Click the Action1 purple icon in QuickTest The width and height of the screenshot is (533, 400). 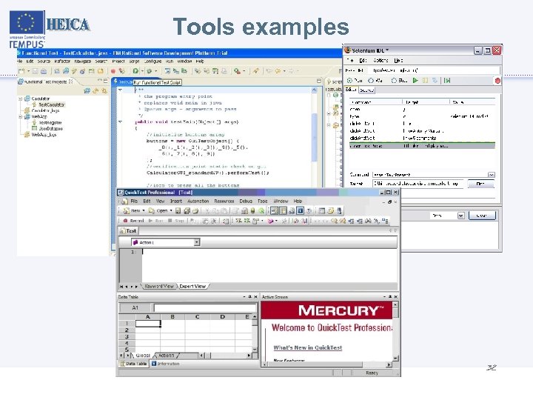[x=135, y=242]
